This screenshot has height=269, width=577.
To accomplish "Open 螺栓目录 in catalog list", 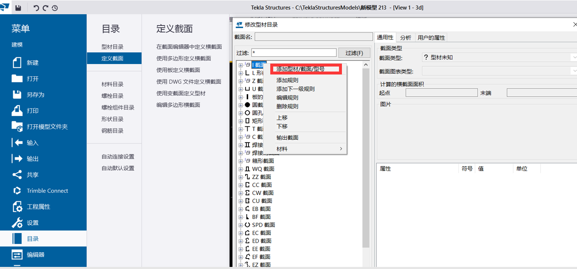I will tap(112, 96).
